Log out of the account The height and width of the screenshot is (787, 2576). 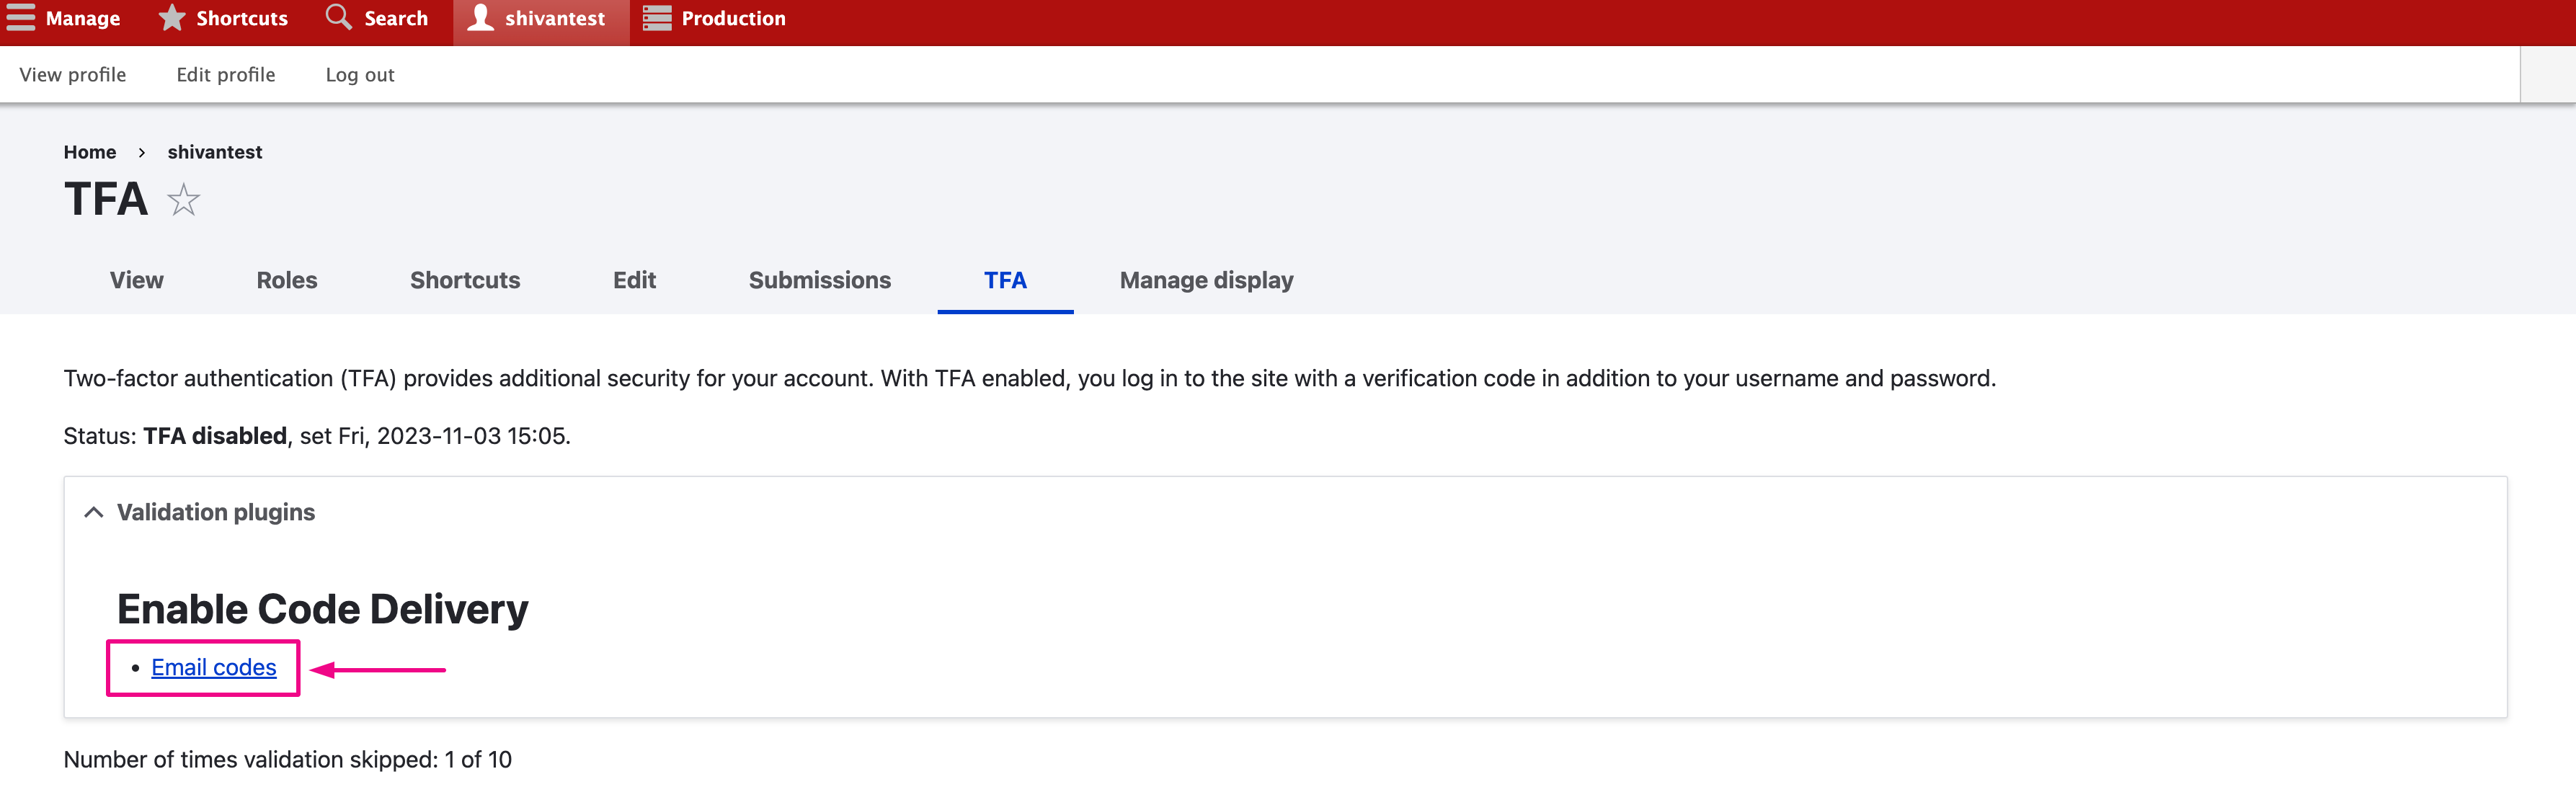(x=359, y=75)
